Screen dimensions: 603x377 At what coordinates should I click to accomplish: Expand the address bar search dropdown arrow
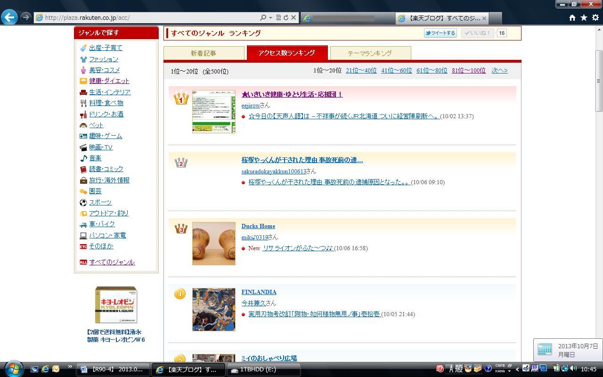270,17
